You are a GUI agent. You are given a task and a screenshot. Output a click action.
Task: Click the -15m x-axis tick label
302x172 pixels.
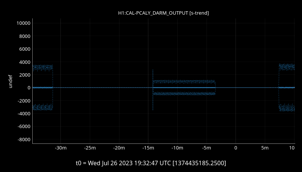(148, 148)
